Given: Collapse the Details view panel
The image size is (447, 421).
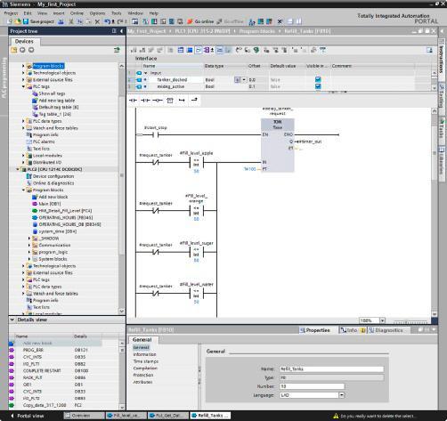Looking at the screenshot, I should [12, 320].
